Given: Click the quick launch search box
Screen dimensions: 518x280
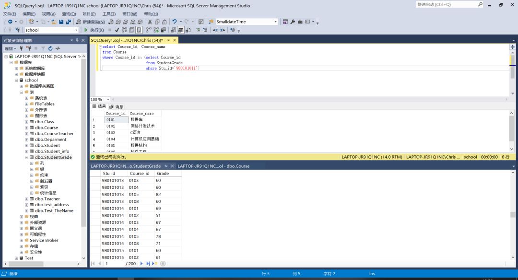Looking at the screenshot, I should click(x=446, y=4).
